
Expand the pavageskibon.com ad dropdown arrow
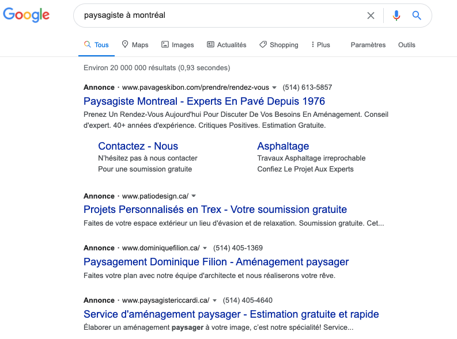[274, 87]
